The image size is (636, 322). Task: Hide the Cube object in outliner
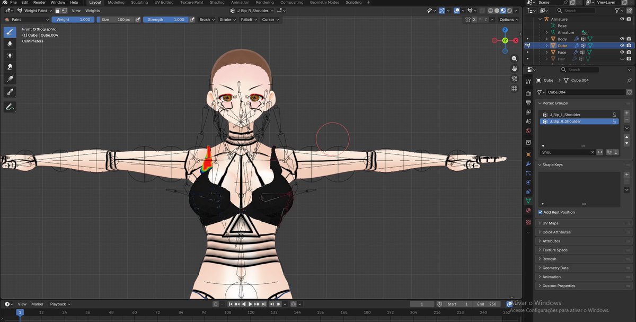pyautogui.click(x=622, y=46)
